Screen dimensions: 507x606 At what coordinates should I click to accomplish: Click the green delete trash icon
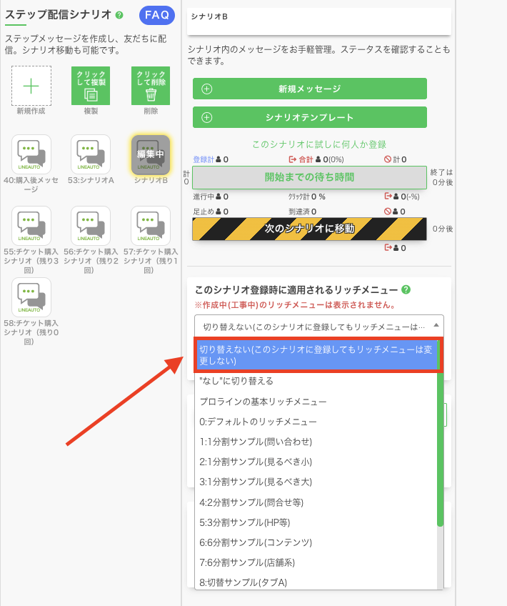coord(150,86)
